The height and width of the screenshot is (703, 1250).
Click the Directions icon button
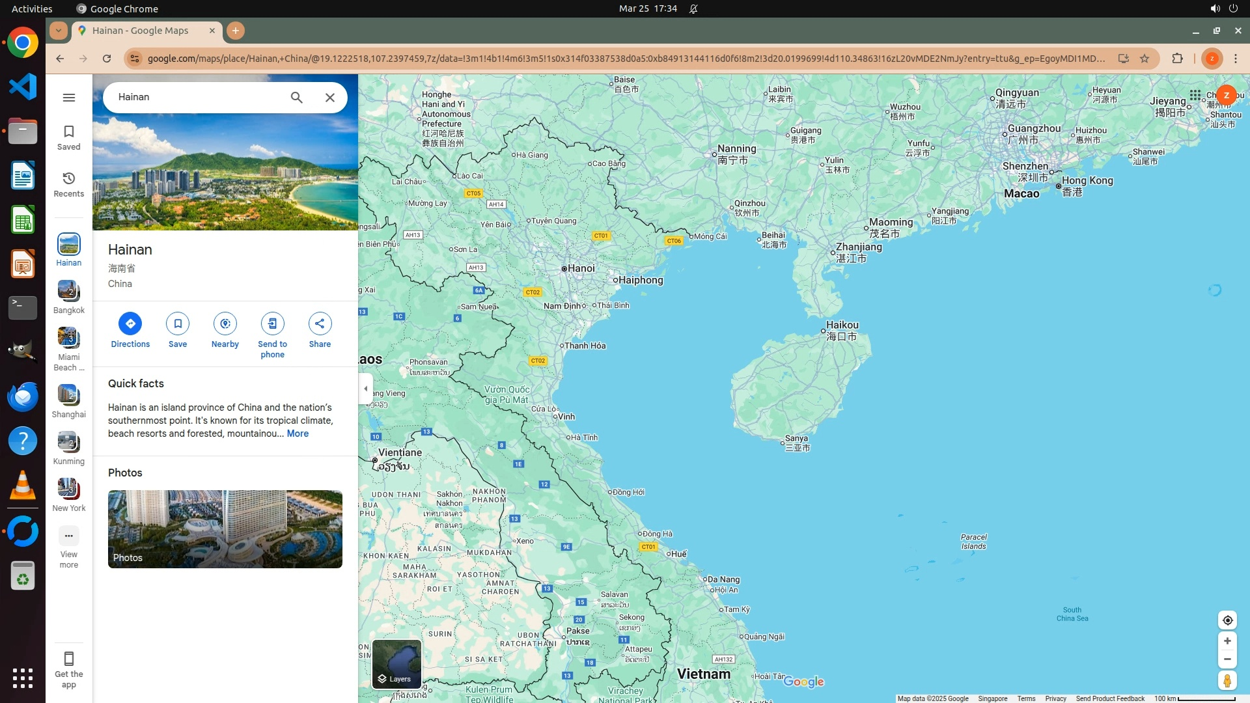pyautogui.click(x=130, y=324)
